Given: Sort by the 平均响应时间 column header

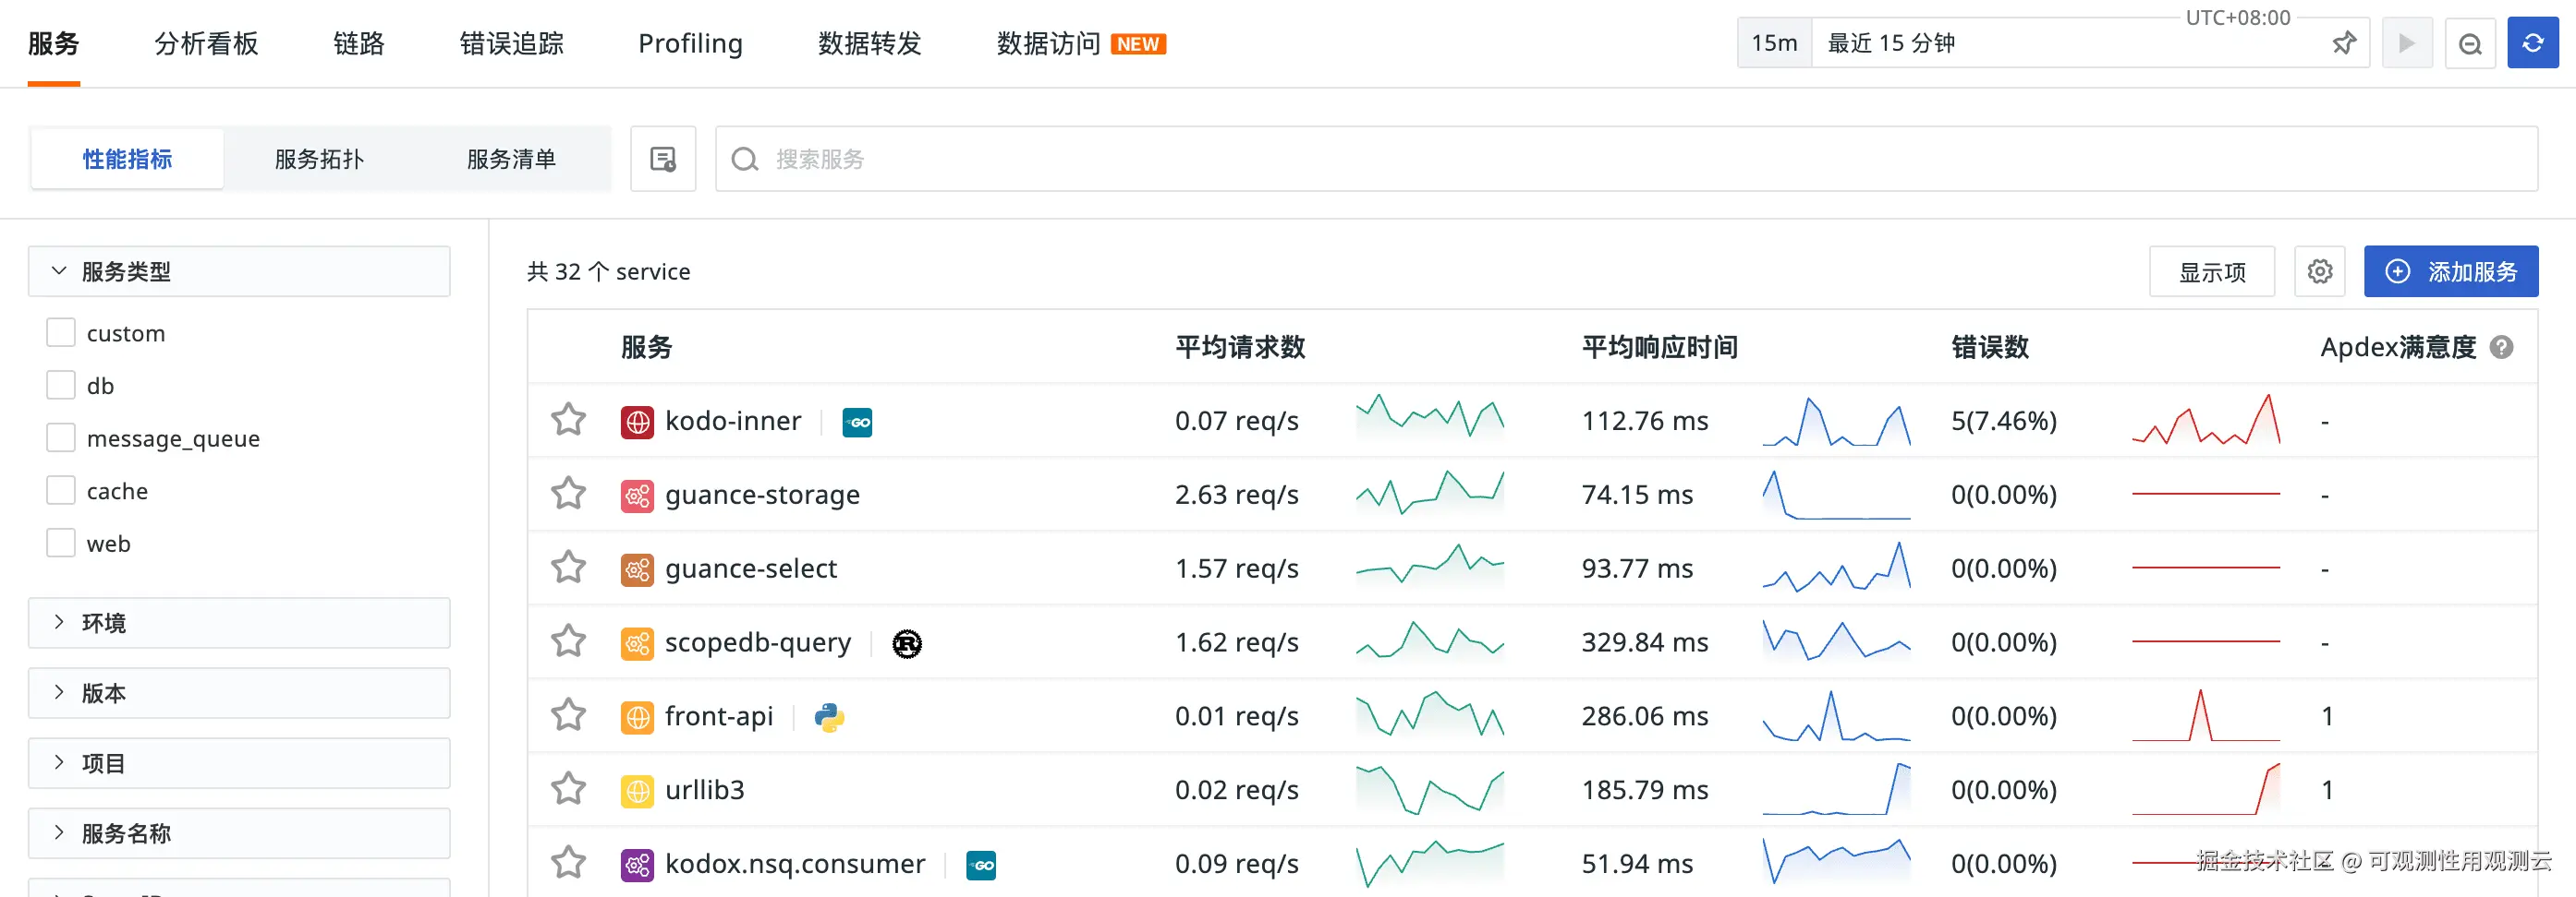Looking at the screenshot, I should point(1660,348).
